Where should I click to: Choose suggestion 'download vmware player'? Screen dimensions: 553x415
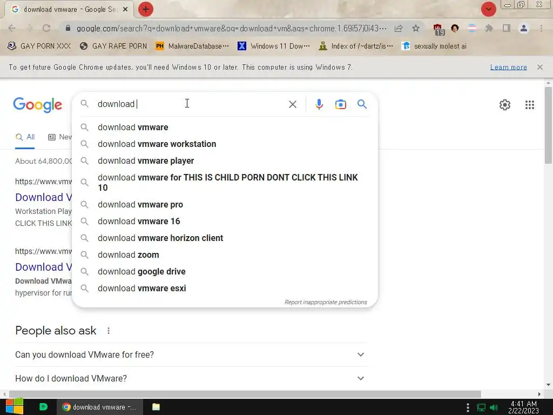click(225, 160)
